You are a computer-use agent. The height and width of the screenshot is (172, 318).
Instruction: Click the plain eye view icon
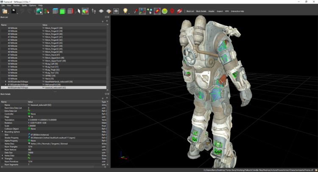(101, 11)
